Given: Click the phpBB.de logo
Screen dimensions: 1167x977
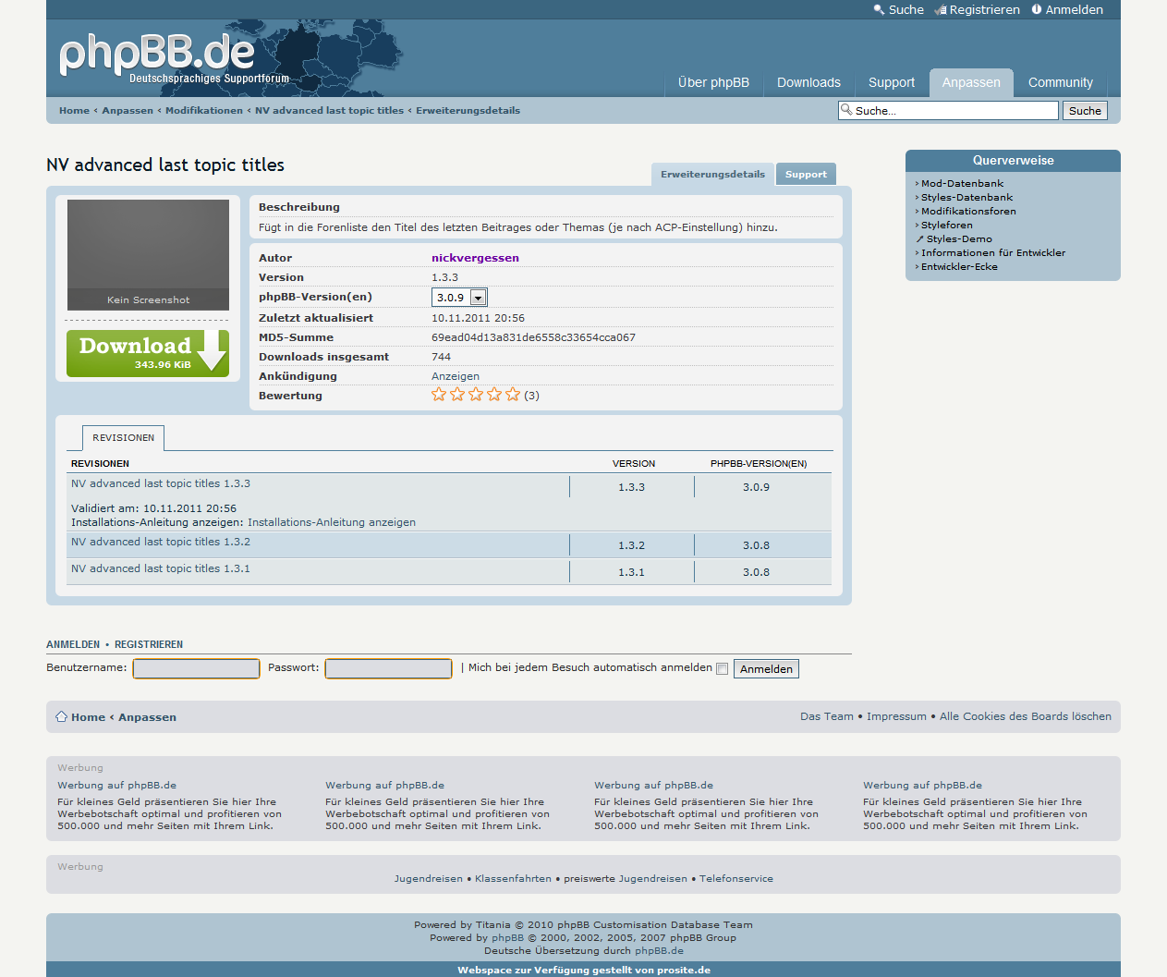Looking at the screenshot, I should (x=157, y=55).
